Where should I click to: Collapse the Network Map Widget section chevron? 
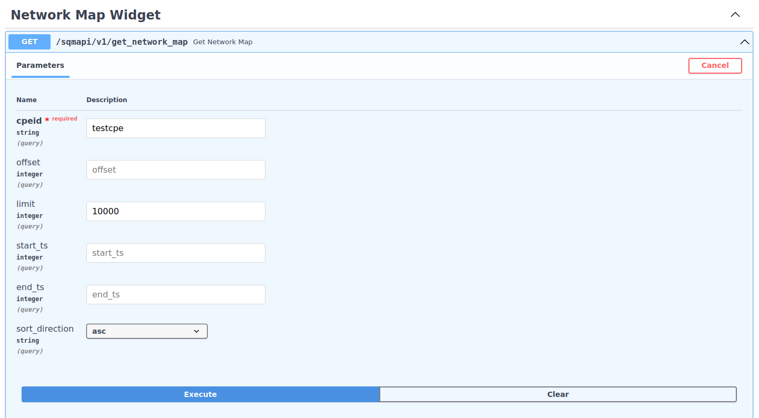pyautogui.click(x=735, y=15)
